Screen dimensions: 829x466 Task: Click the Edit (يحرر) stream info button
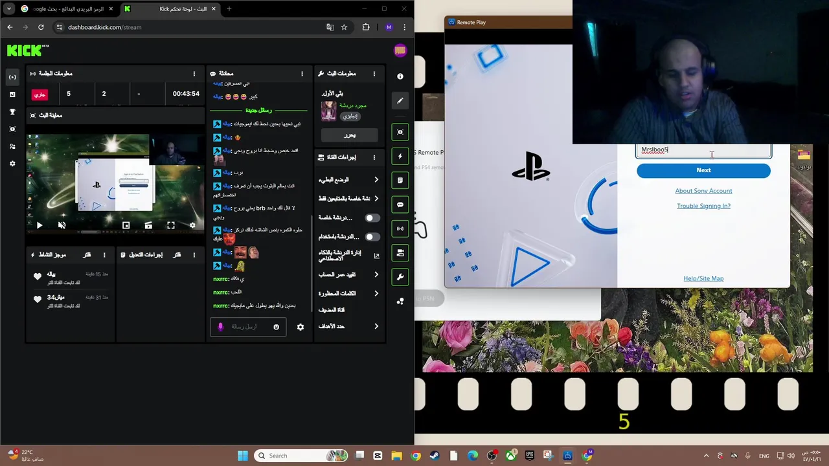pos(350,135)
